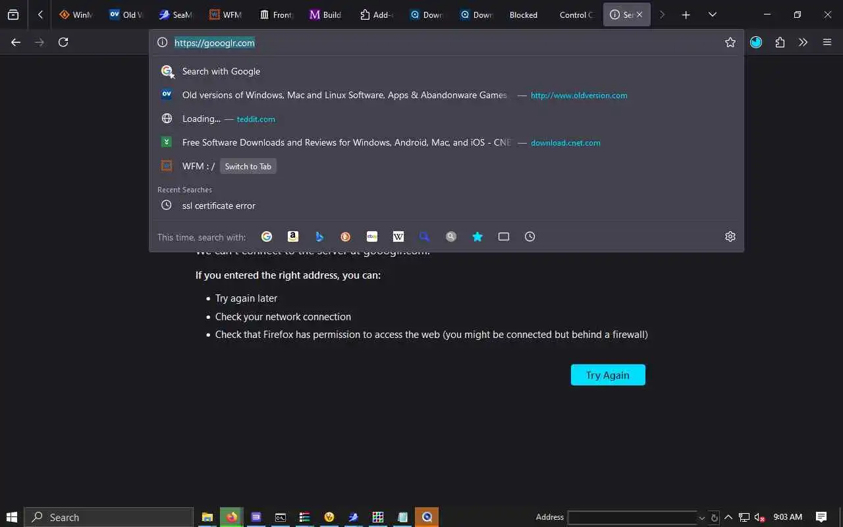The width and height of the screenshot is (843, 527).
Task: Search with Wikipedia engine icon
Action: click(x=398, y=236)
